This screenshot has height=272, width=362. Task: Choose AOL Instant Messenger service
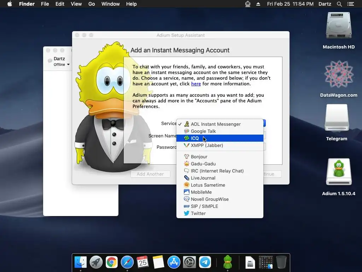pyautogui.click(x=220, y=124)
